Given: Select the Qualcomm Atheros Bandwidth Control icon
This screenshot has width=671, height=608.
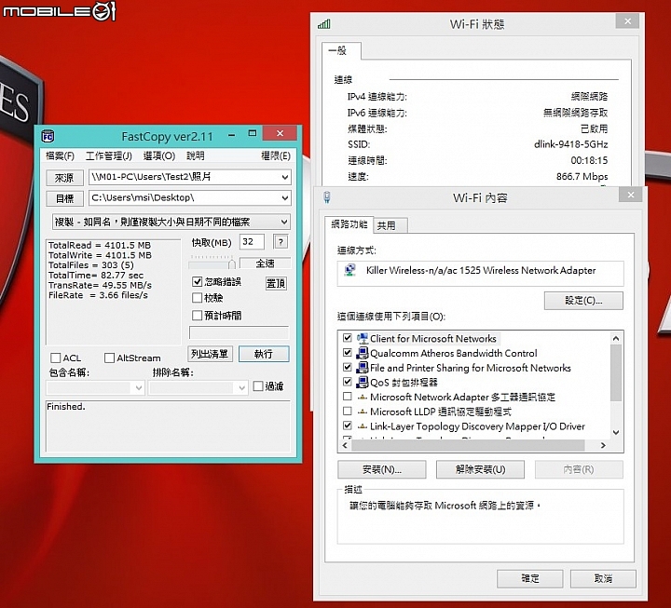Looking at the screenshot, I should point(363,353).
